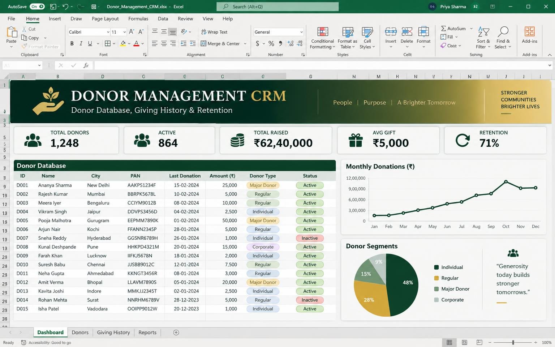Open the File menu

pyautogui.click(x=11, y=18)
